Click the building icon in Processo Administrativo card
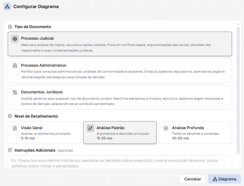The image size is (244, 186). pos(15,66)
